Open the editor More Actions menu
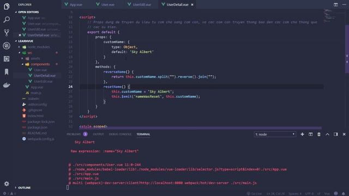This screenshot has width=349, height=196. (x=344, y=4)
